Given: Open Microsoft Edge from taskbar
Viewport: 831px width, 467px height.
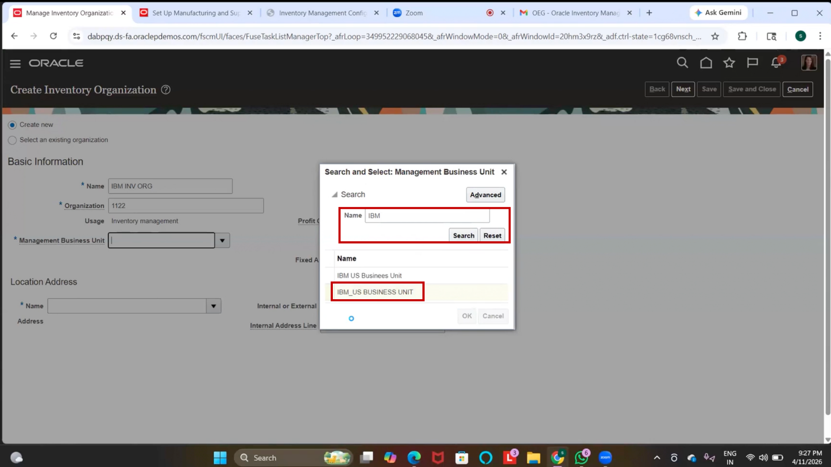Looking at the screenshot, I should pyautogui.click(x=414, y=457).
